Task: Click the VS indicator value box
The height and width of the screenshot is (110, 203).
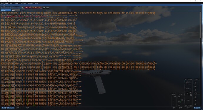Action: (x=197, y=93)
